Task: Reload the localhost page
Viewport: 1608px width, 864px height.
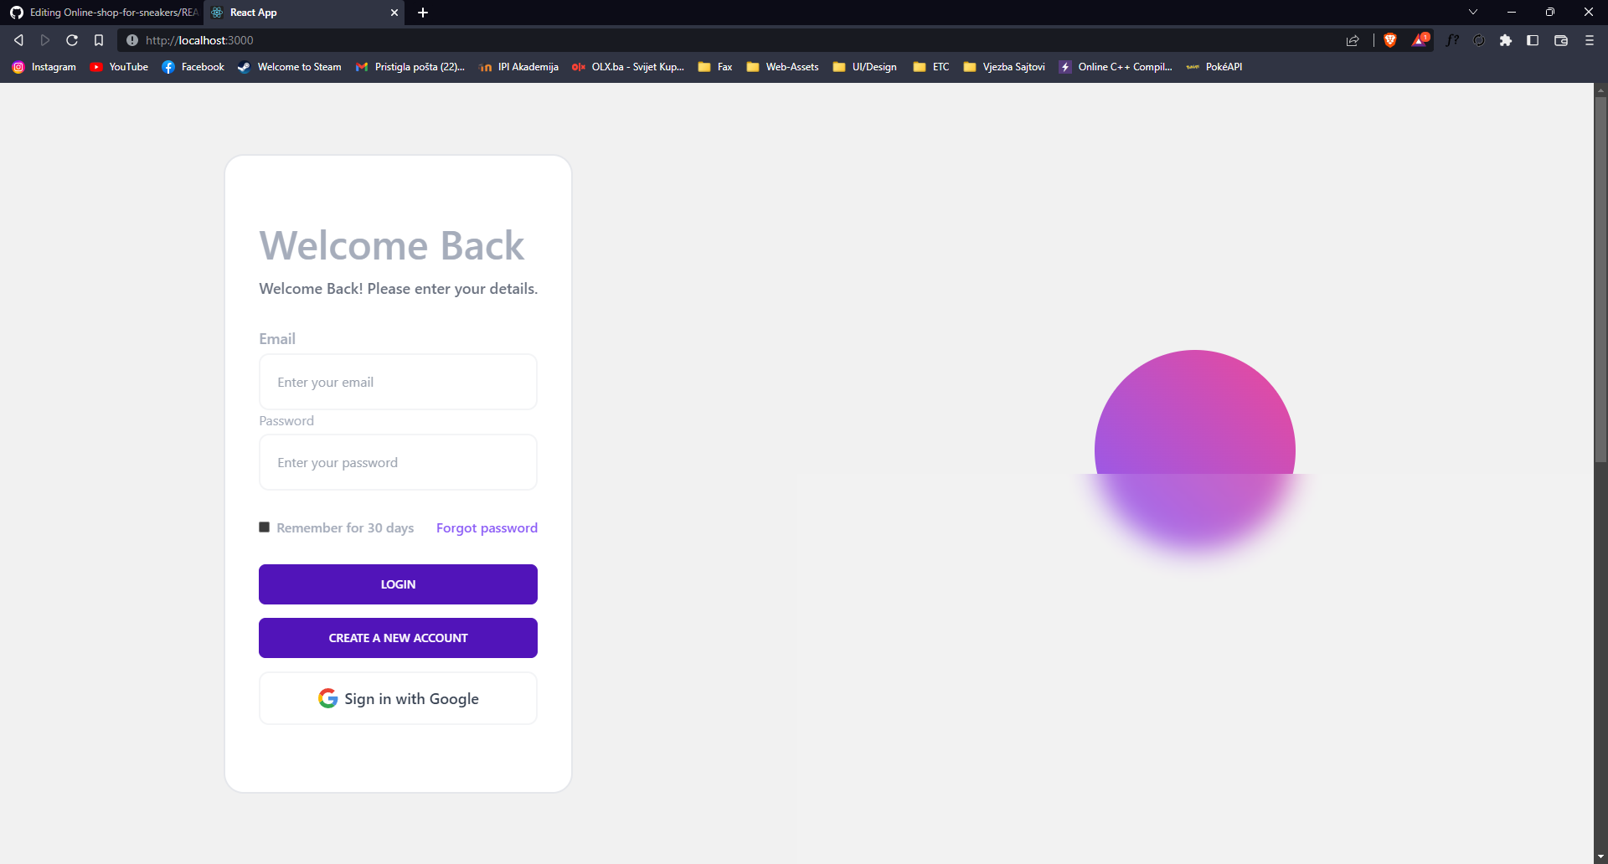Action: [72, 40]
